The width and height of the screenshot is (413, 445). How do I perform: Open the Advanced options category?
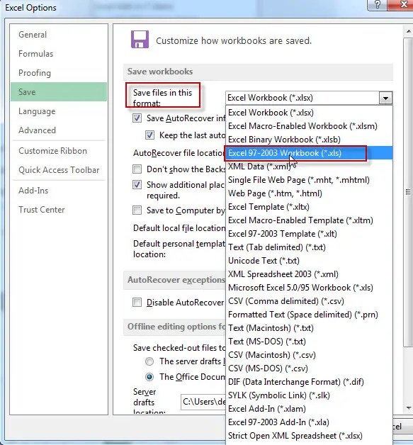59,130
